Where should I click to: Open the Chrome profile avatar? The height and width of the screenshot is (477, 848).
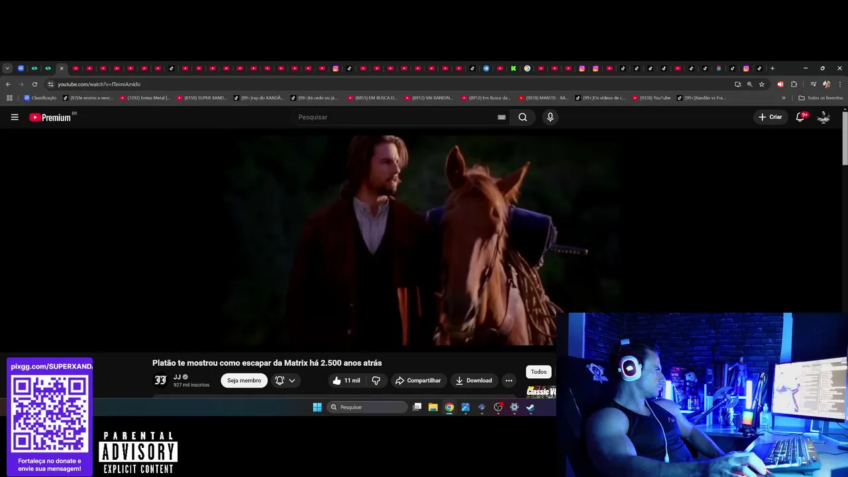click(x=826, y=84)
